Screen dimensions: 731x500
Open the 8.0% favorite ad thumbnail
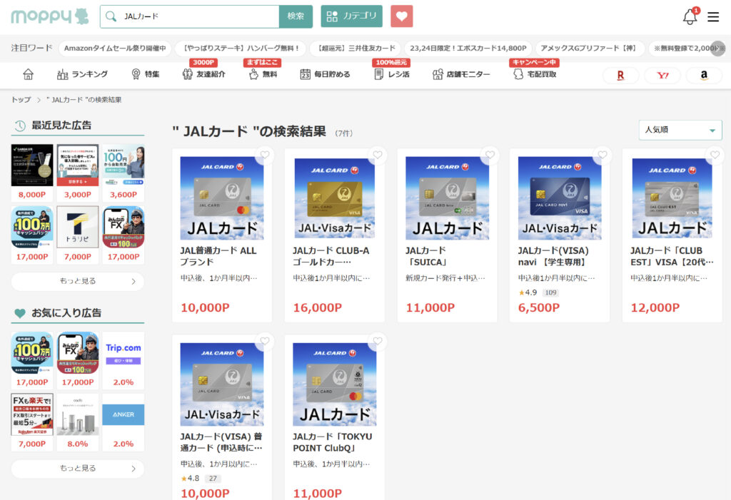pyautogui.click(x=78, y=414)
